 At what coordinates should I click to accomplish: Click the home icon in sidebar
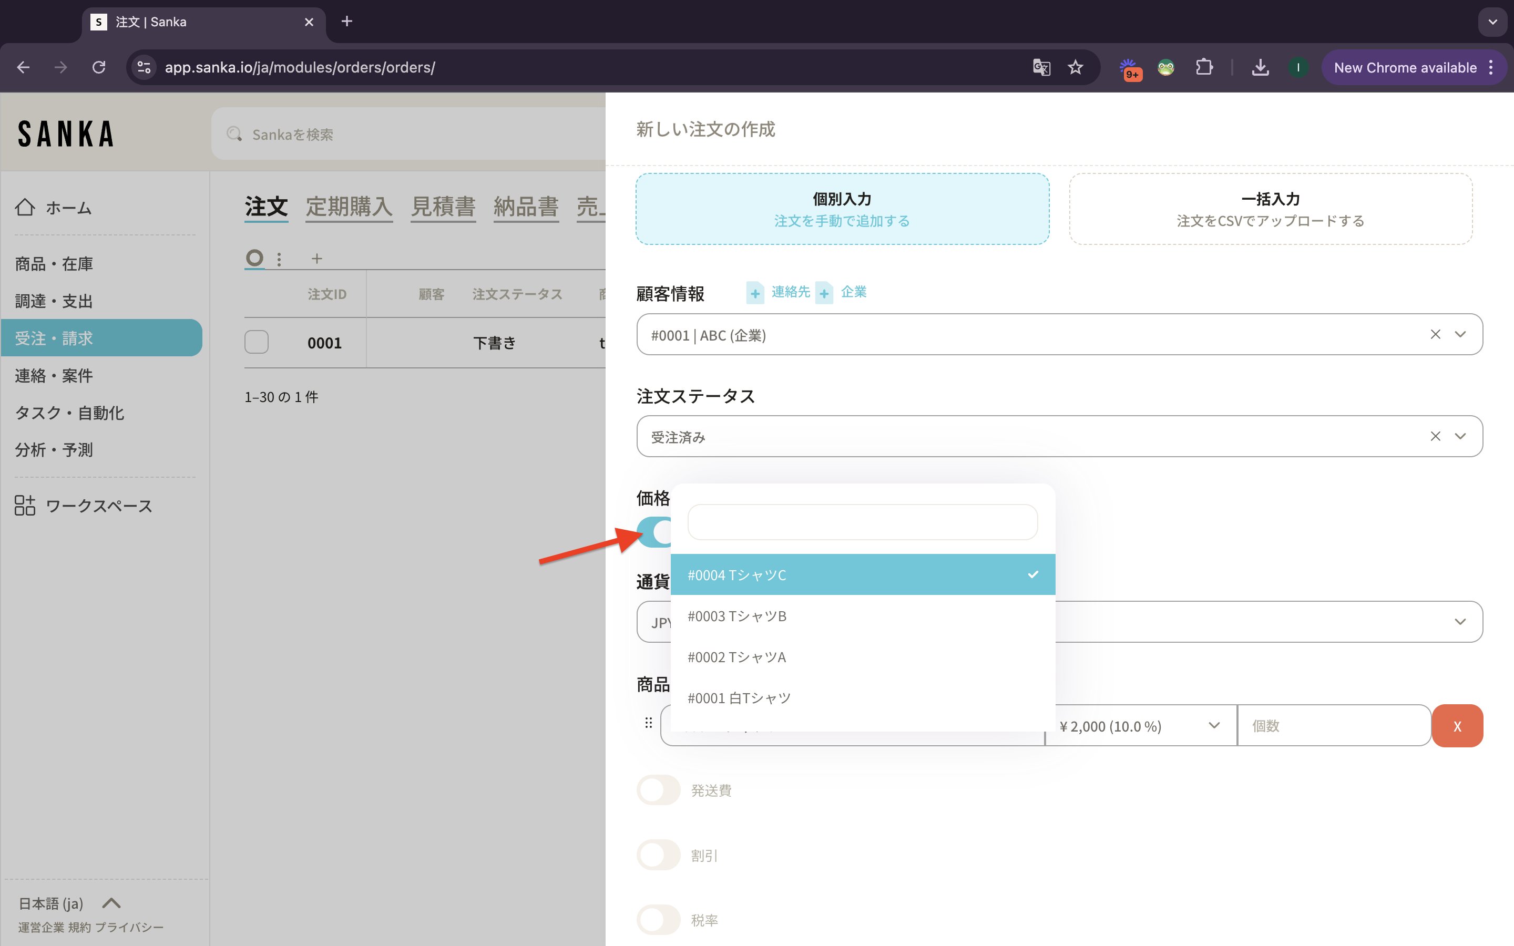coord(25,207)
